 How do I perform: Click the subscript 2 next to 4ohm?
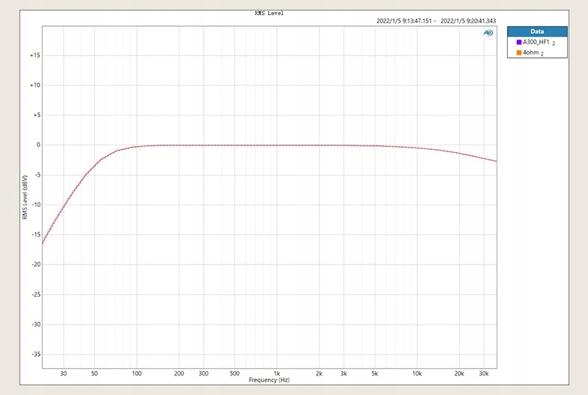pyautogui.click(x=542, y=55)
